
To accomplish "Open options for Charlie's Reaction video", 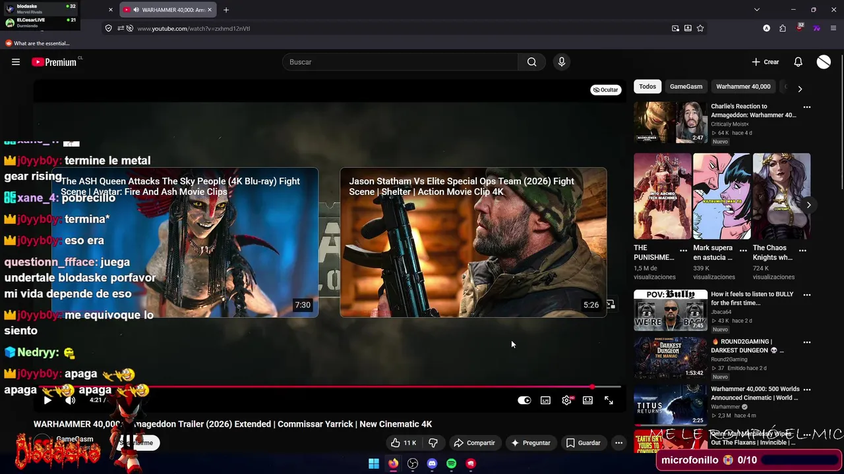I will pyautogui.click(x=806, y=107).
